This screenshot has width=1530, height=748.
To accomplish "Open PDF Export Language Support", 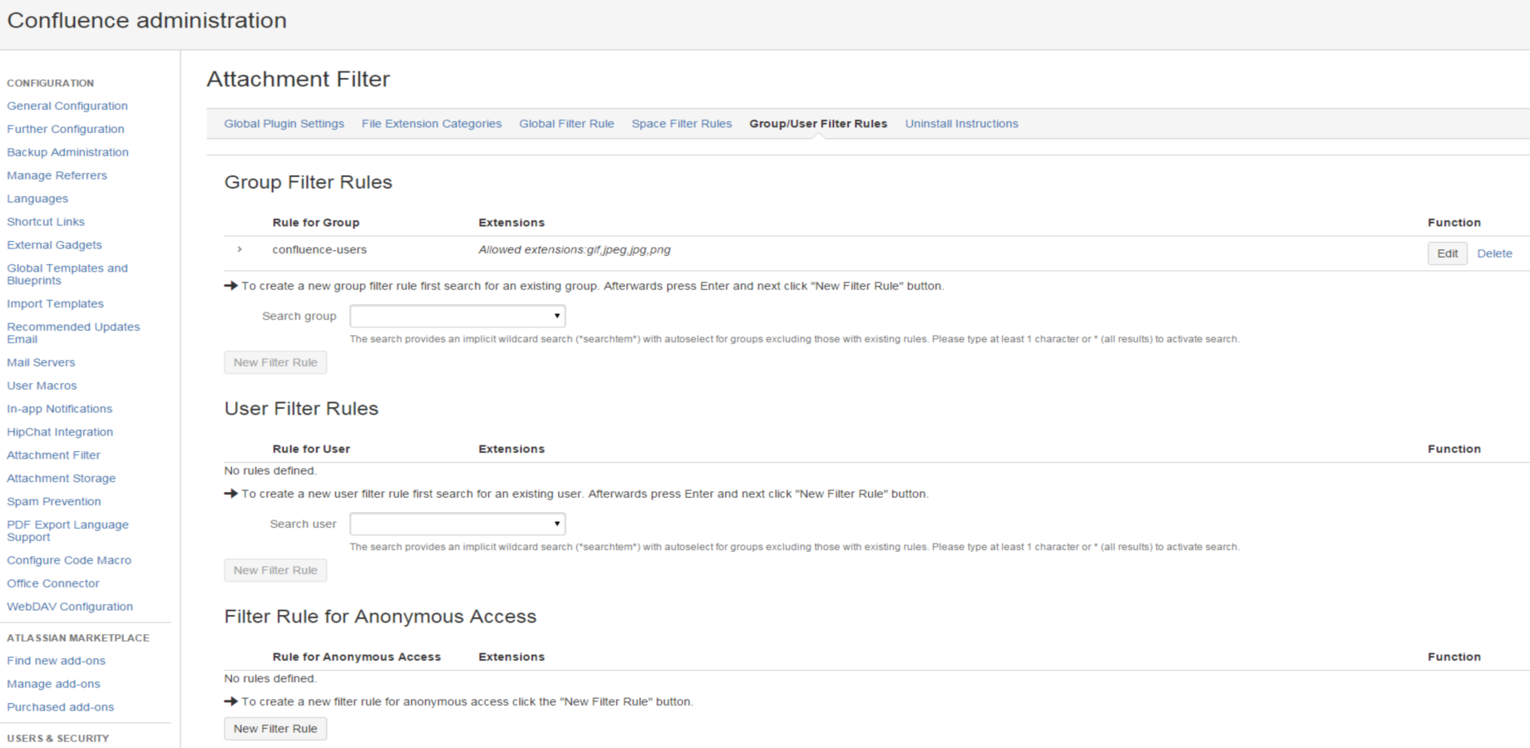I will coord(67,531).
